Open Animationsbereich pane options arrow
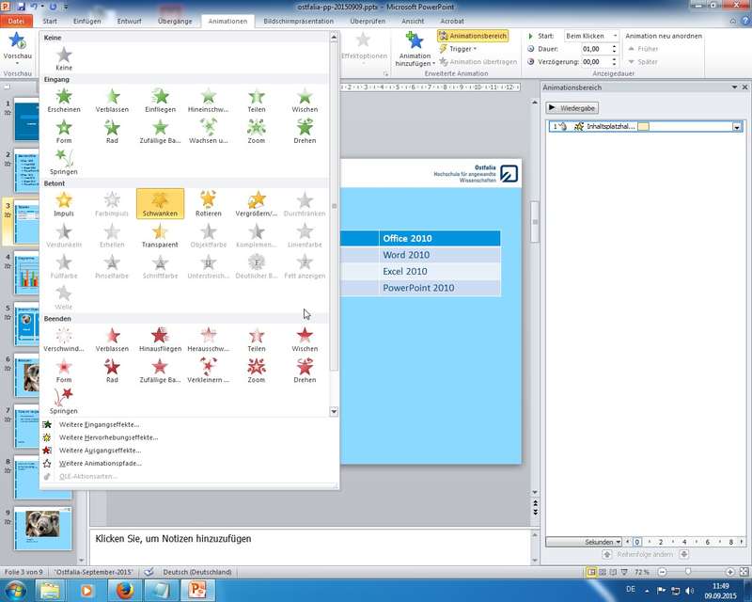This screenshot has height=602, width=752. 734,87
